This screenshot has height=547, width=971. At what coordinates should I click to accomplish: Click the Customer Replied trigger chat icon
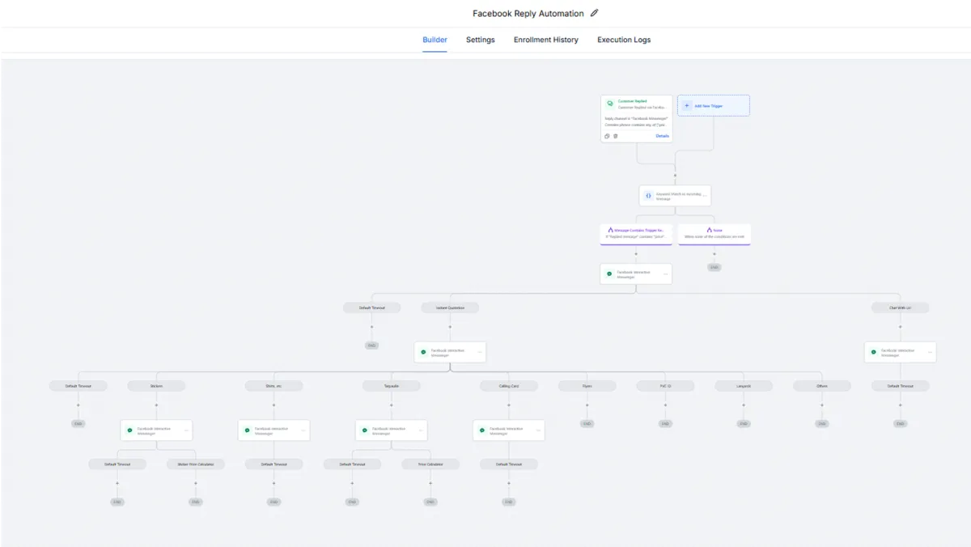(610, 104)
